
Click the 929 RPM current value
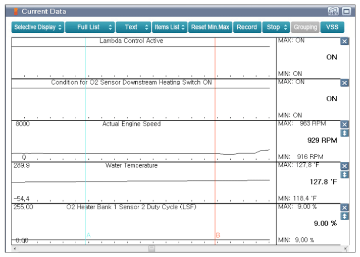[x=322, y=140]
